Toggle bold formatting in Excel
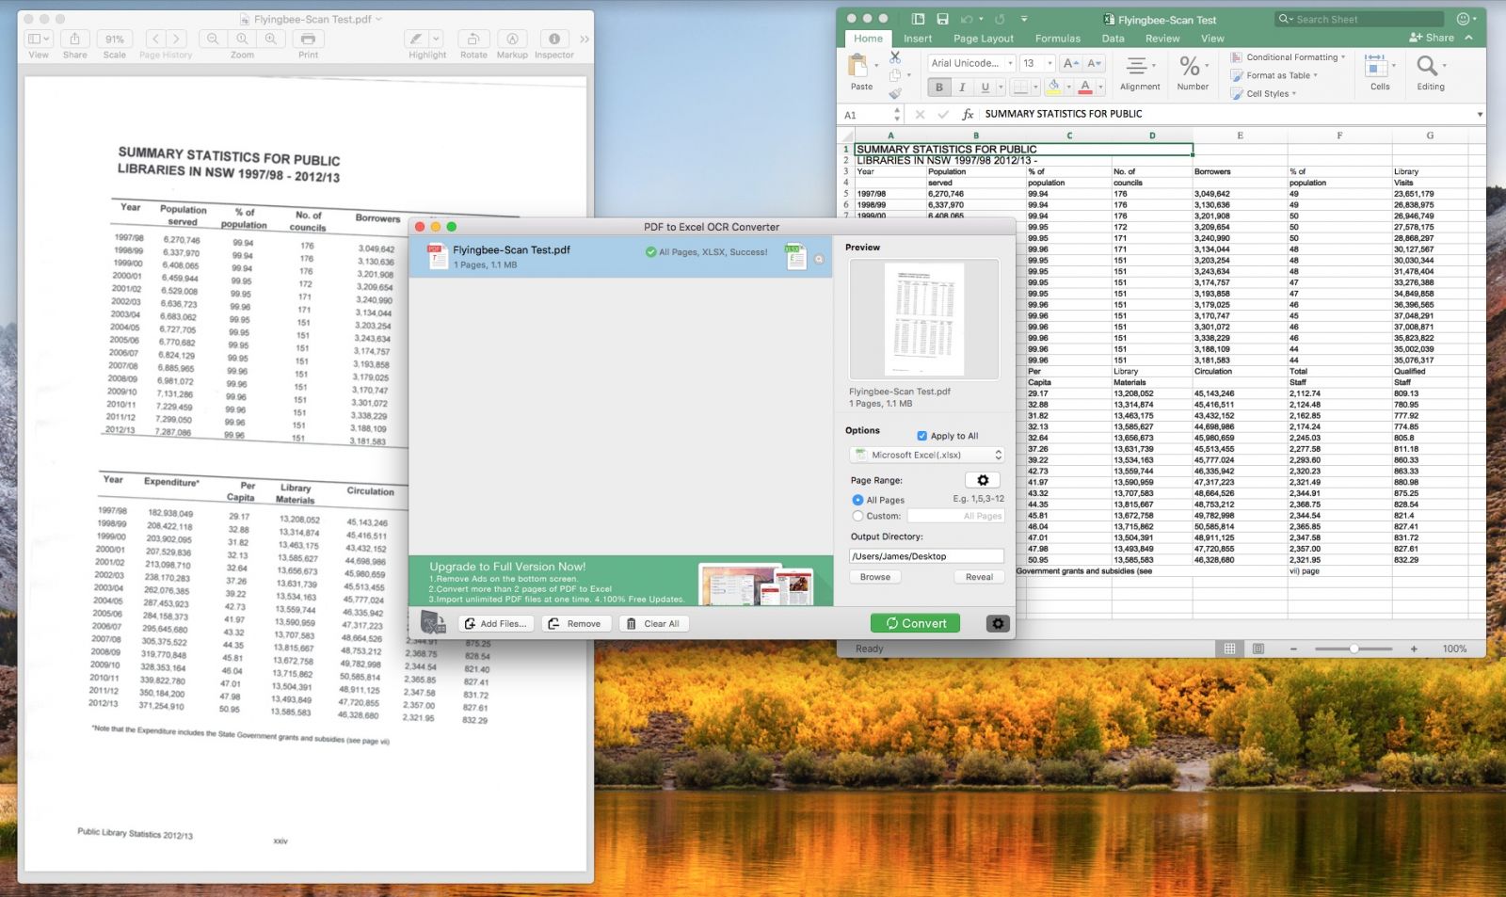This screenshot has height=897, width=1506. click(938, 88)
